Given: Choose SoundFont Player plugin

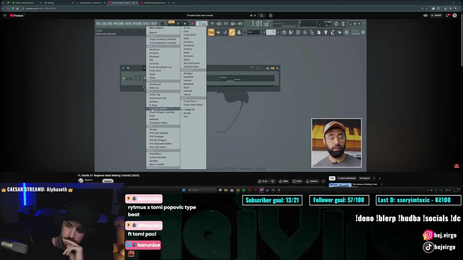Looking at the screenshot, I should [x=158, y=123].
